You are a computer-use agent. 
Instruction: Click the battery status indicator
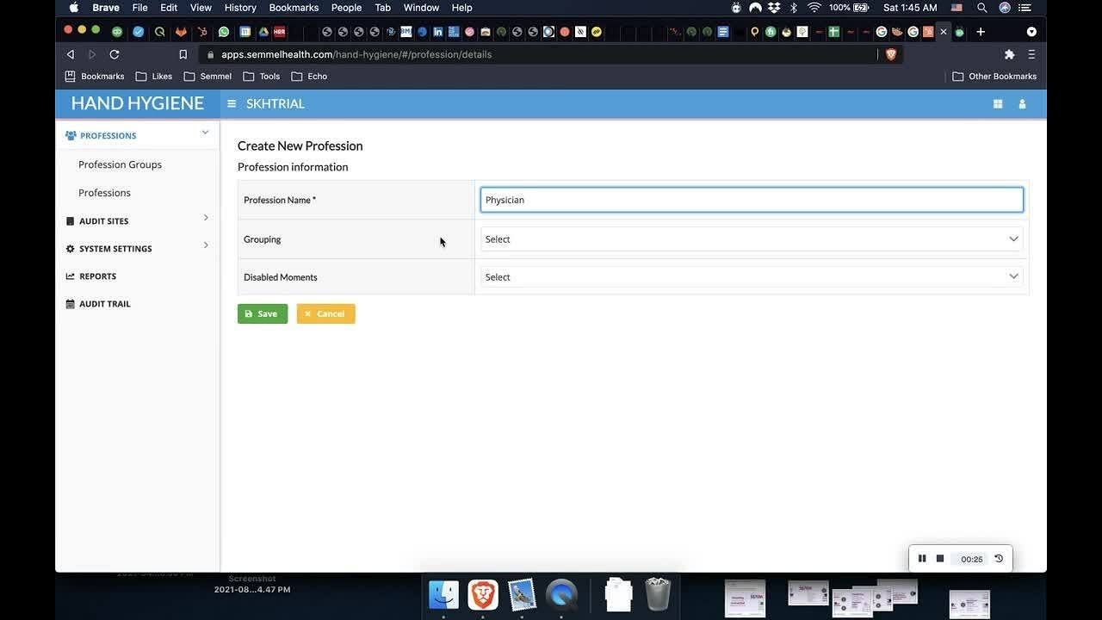849,8
